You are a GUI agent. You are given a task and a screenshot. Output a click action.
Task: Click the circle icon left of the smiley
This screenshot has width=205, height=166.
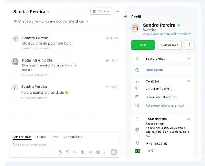pos(90,152)
